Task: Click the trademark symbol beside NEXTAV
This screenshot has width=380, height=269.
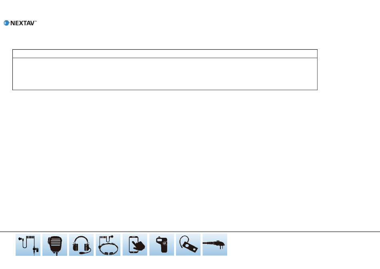Action: click(x=36, y=21)
